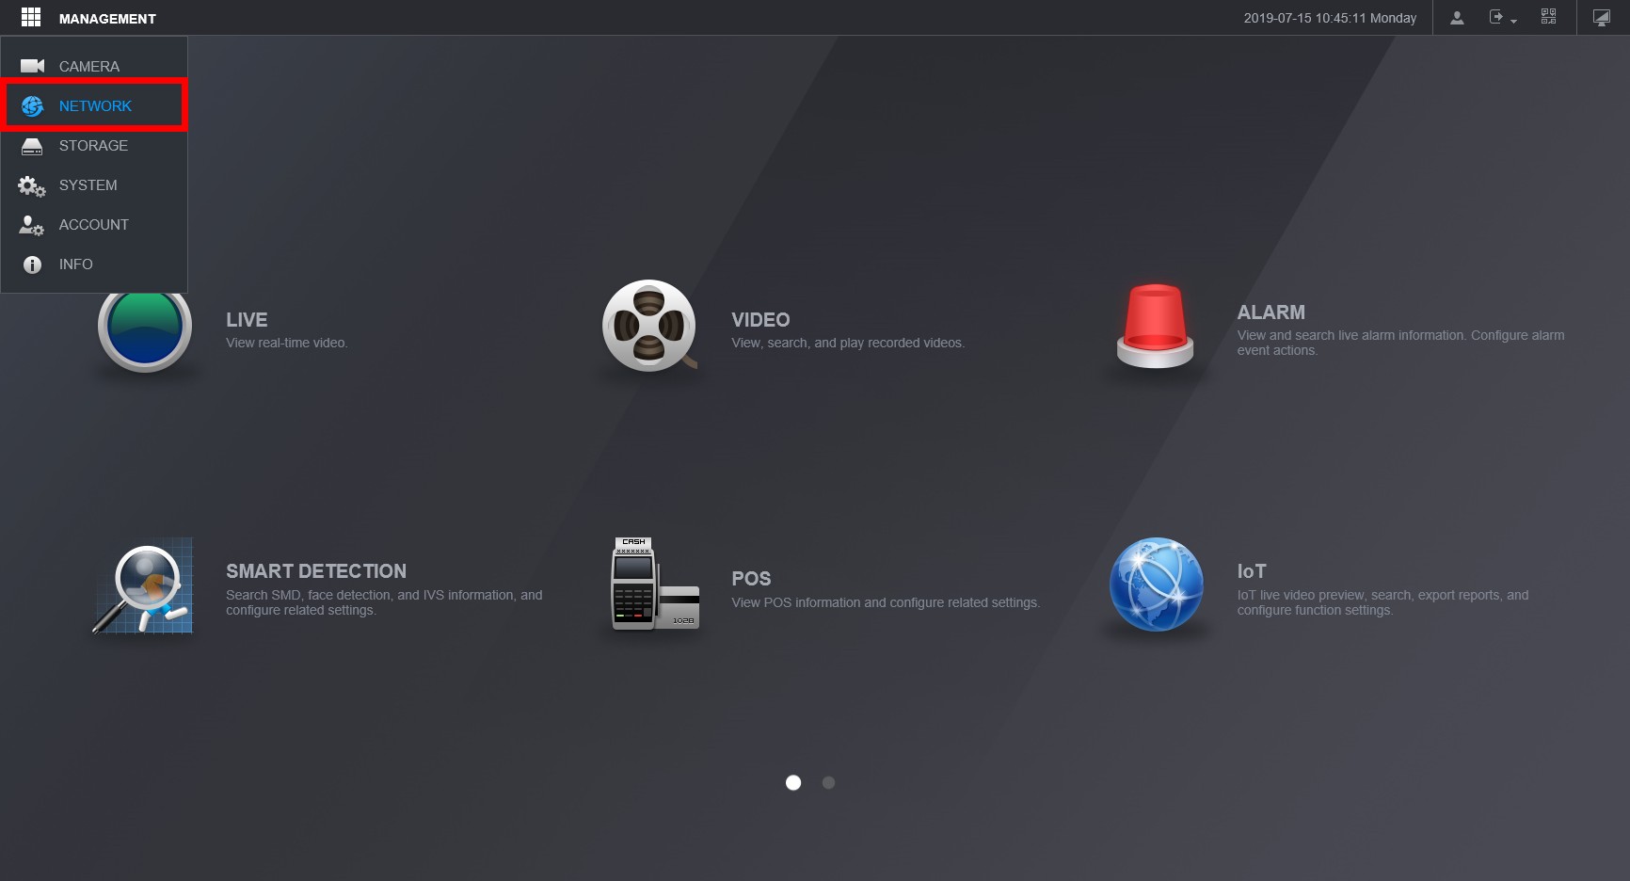
Task: Click the IoT title link
Action: pos(1252,571)
